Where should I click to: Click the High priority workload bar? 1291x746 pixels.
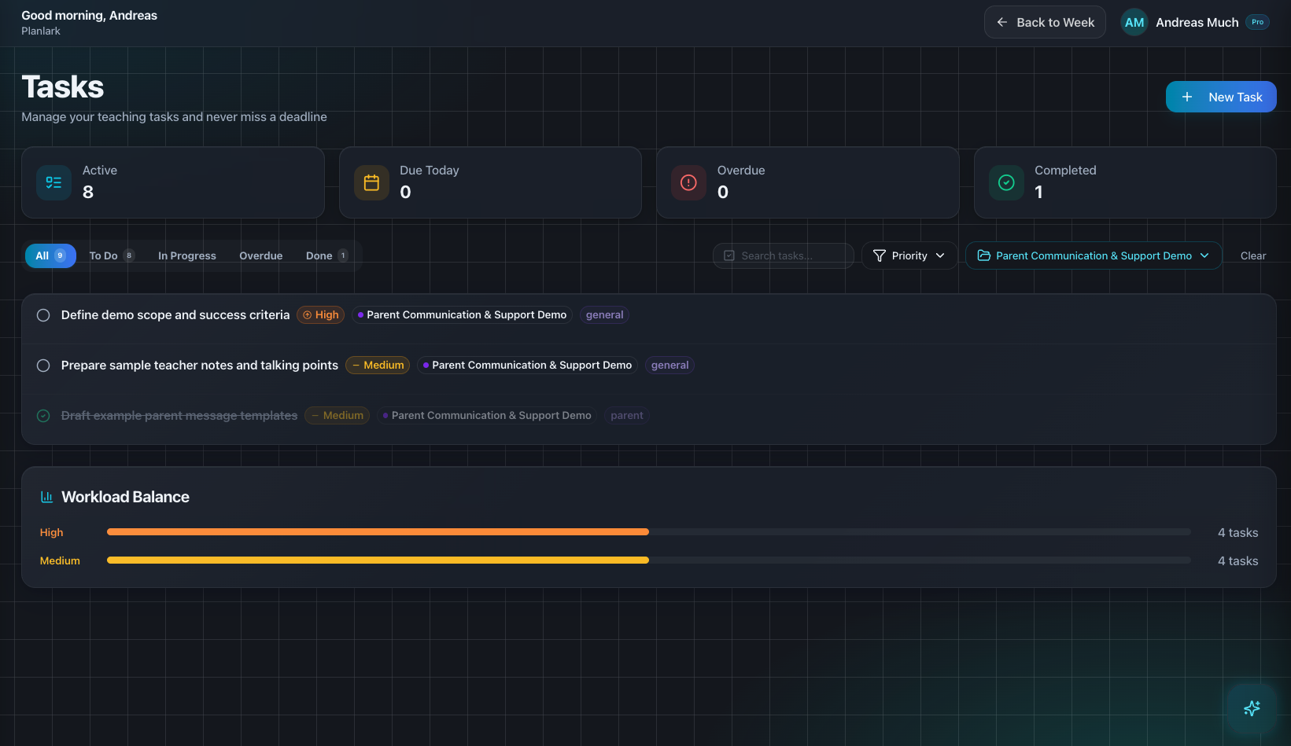(x=378, y=531)
